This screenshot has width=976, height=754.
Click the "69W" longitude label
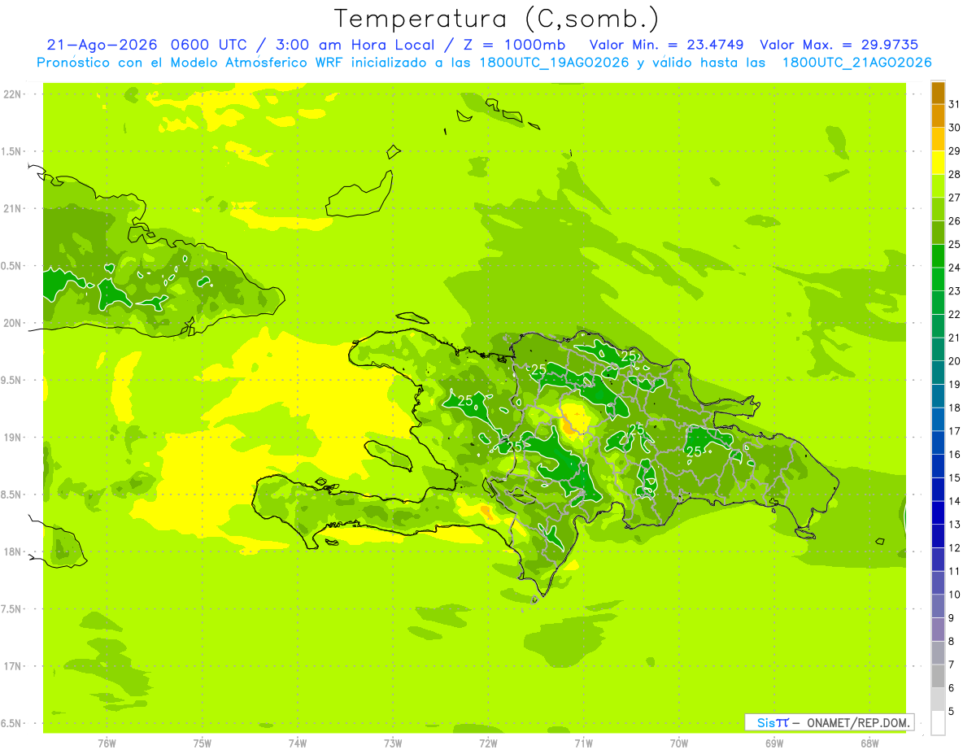[x=773, y=743]
